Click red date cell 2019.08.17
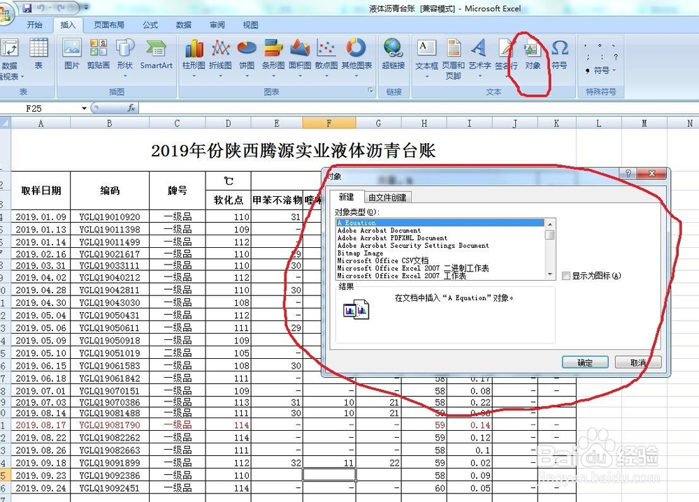 coord(41,425)
